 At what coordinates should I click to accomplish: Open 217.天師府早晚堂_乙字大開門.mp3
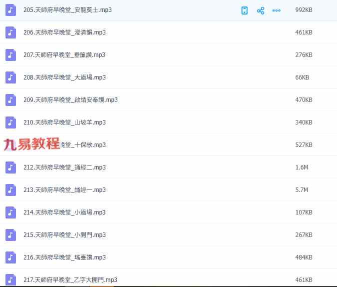70,279
